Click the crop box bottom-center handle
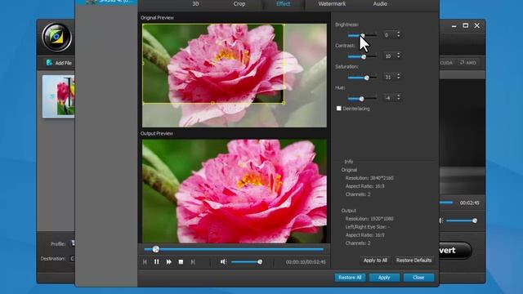Image resolution: width=523 pixels, height=294 pixels. point(212,103)
